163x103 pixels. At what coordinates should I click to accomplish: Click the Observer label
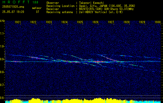(x=53, y=3)
